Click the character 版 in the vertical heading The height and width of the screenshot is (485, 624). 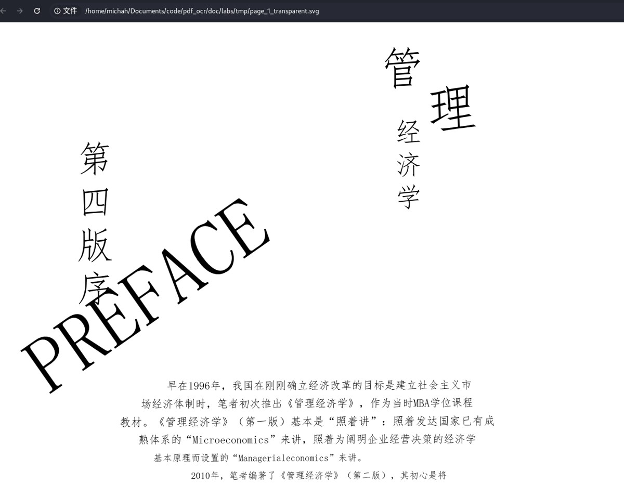(95, 245)
